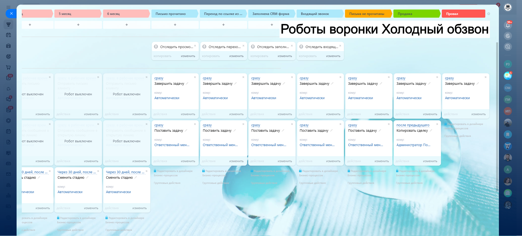Select the Письма не прочитаны stage
The image size is (522, 236).
pos(368,14)
